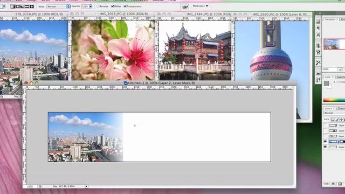Click the Navigator preview thumbnail
This screenshot has width=345, height=194.
tap(334, 44)
